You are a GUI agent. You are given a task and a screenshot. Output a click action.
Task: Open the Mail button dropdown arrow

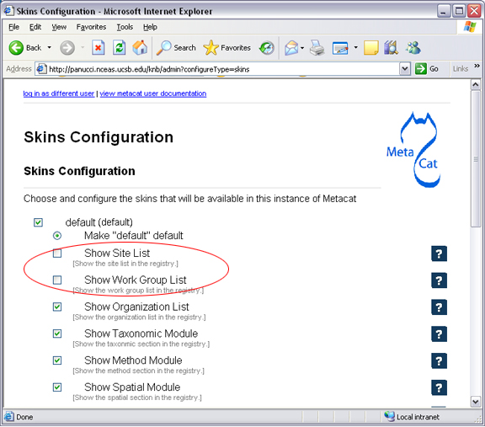click(302, 48)
